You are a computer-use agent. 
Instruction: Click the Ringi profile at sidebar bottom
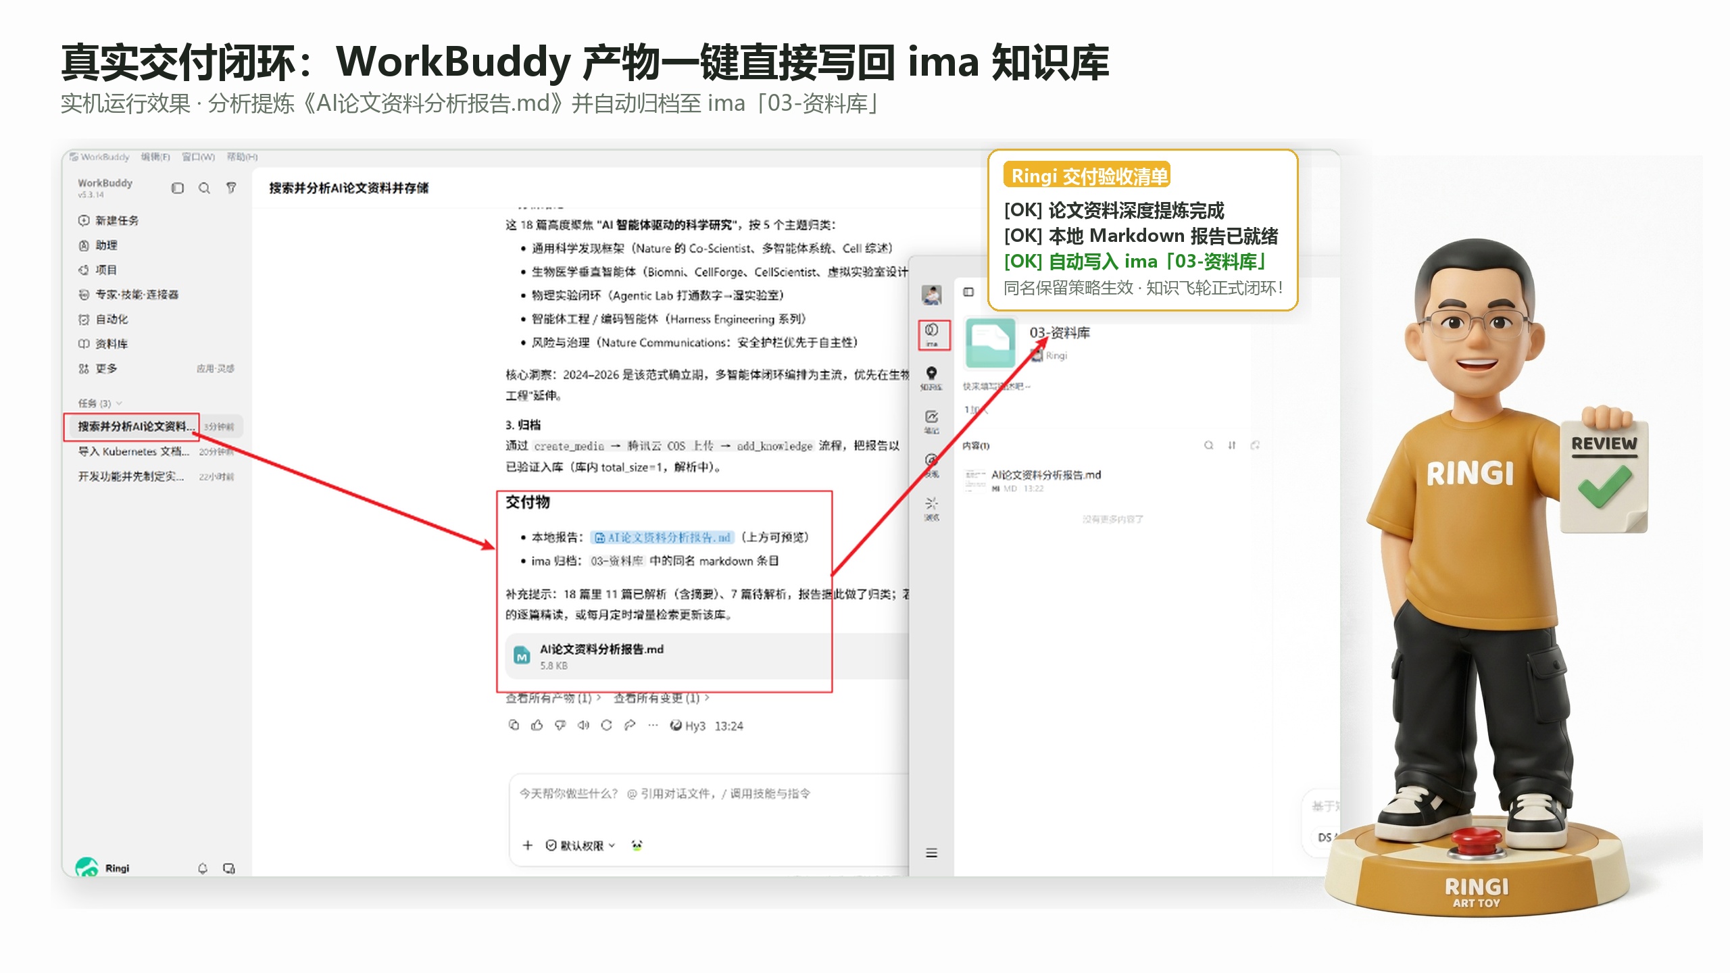103,868
